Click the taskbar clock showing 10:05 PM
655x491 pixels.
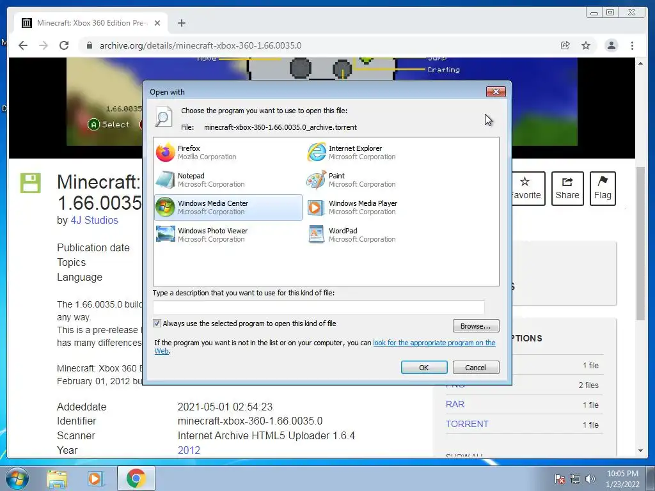[622, 479]
